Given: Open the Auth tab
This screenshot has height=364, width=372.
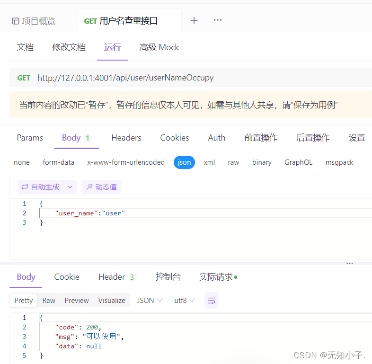Looking at the screenshot, I should click(x=217, y=138).
